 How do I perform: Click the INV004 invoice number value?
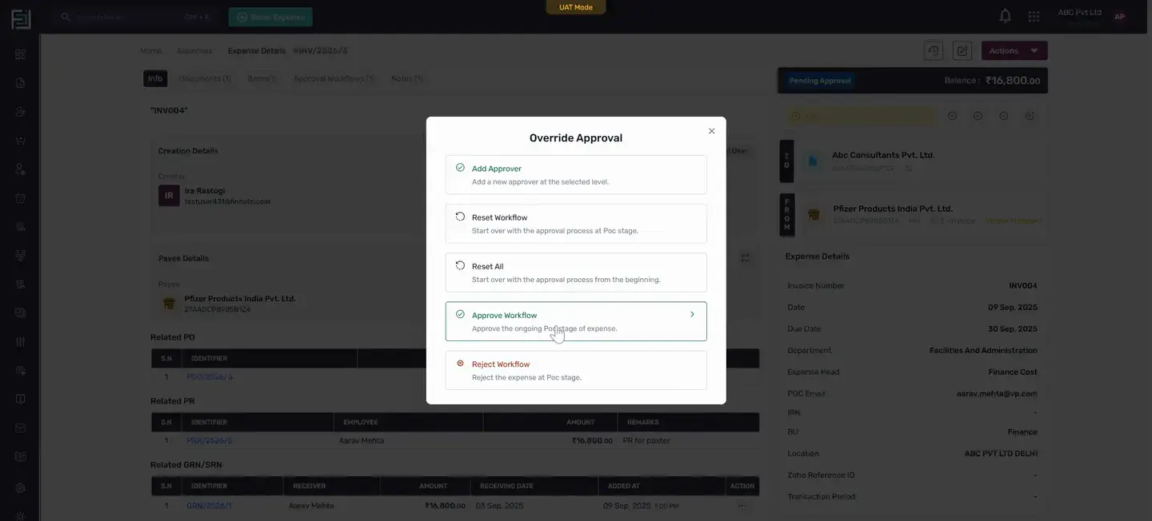[x=1023, y=285]
